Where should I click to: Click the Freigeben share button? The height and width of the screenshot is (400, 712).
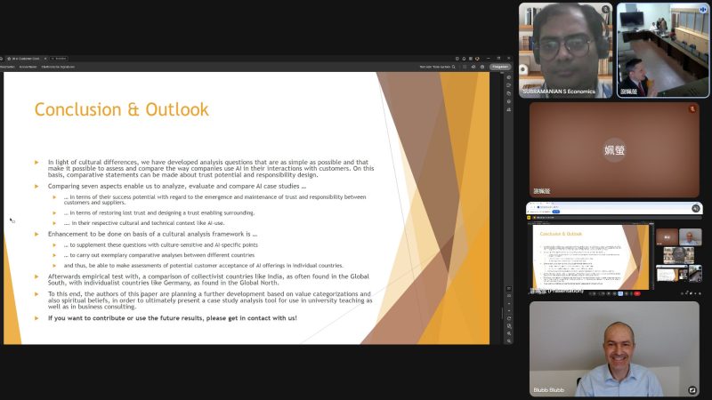(x=500, y=67)
